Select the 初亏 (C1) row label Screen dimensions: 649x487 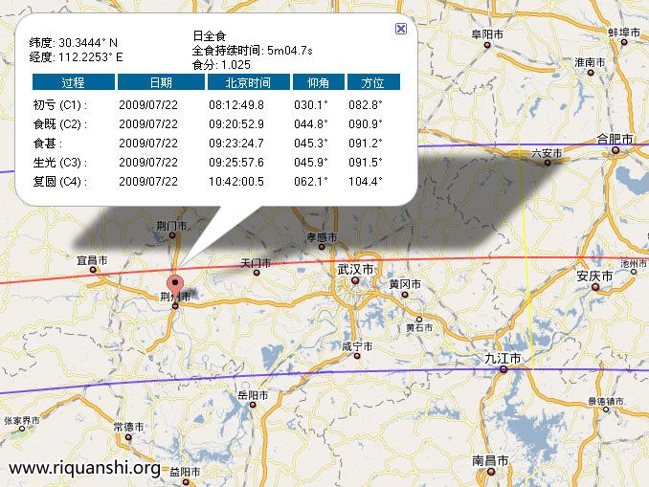coord(60,105)
